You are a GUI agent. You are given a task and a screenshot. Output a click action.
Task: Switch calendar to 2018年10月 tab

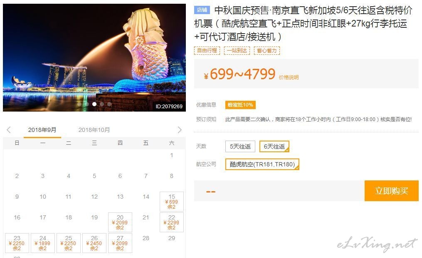tap(94, 130)
